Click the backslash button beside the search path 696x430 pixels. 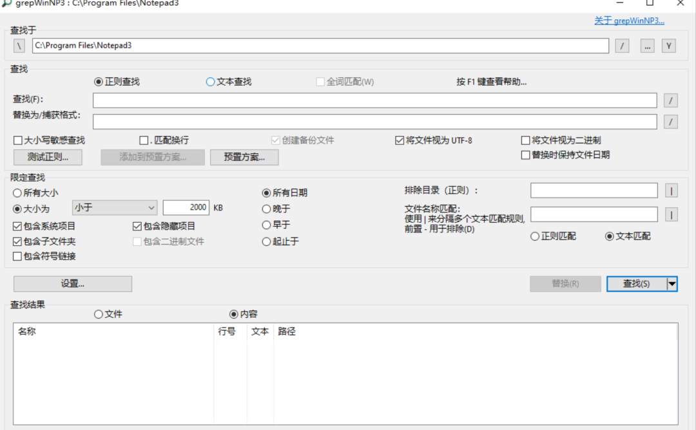pos(20,46)
